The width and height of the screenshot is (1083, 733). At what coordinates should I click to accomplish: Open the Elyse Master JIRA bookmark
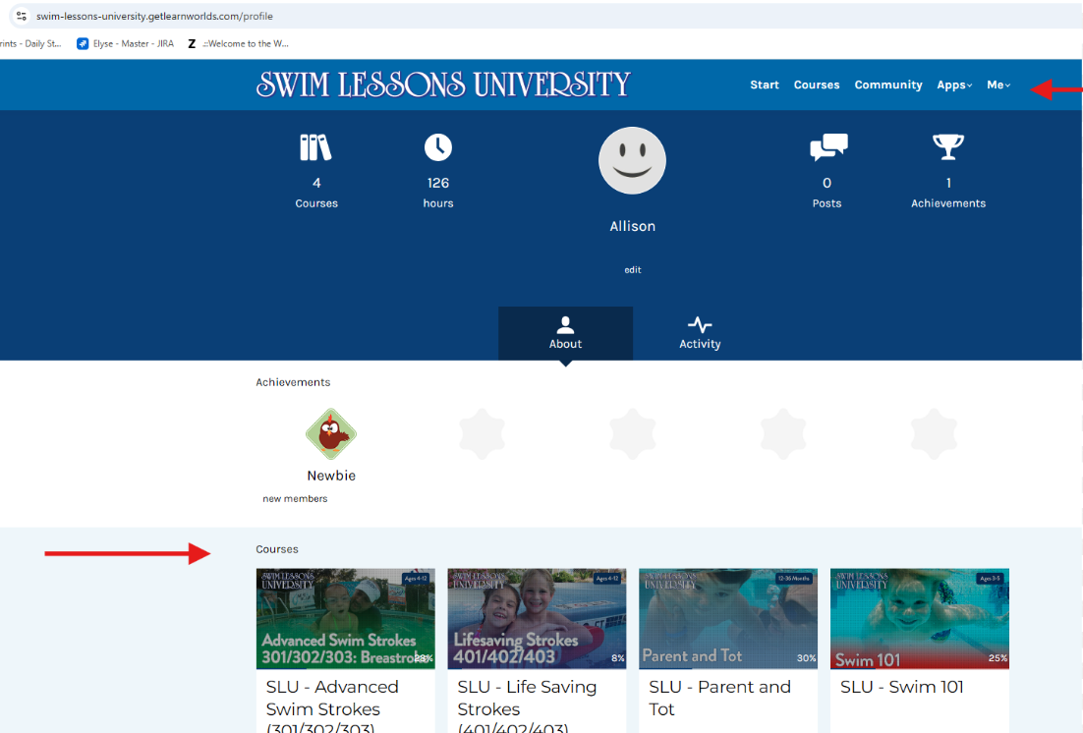(125, 43)
